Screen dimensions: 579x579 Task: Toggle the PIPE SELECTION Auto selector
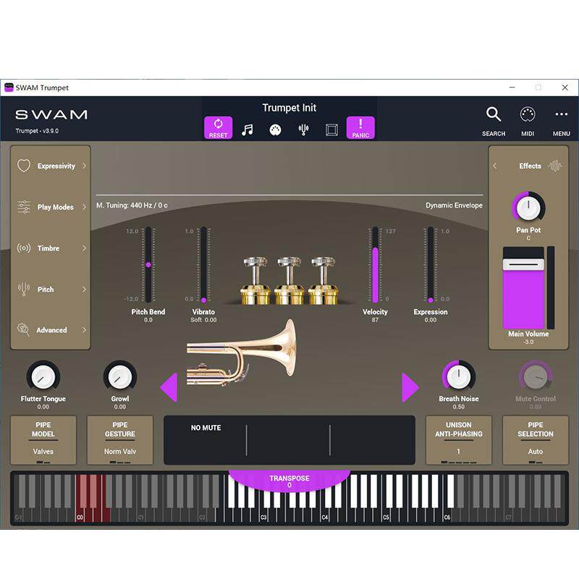click(536, 440)
